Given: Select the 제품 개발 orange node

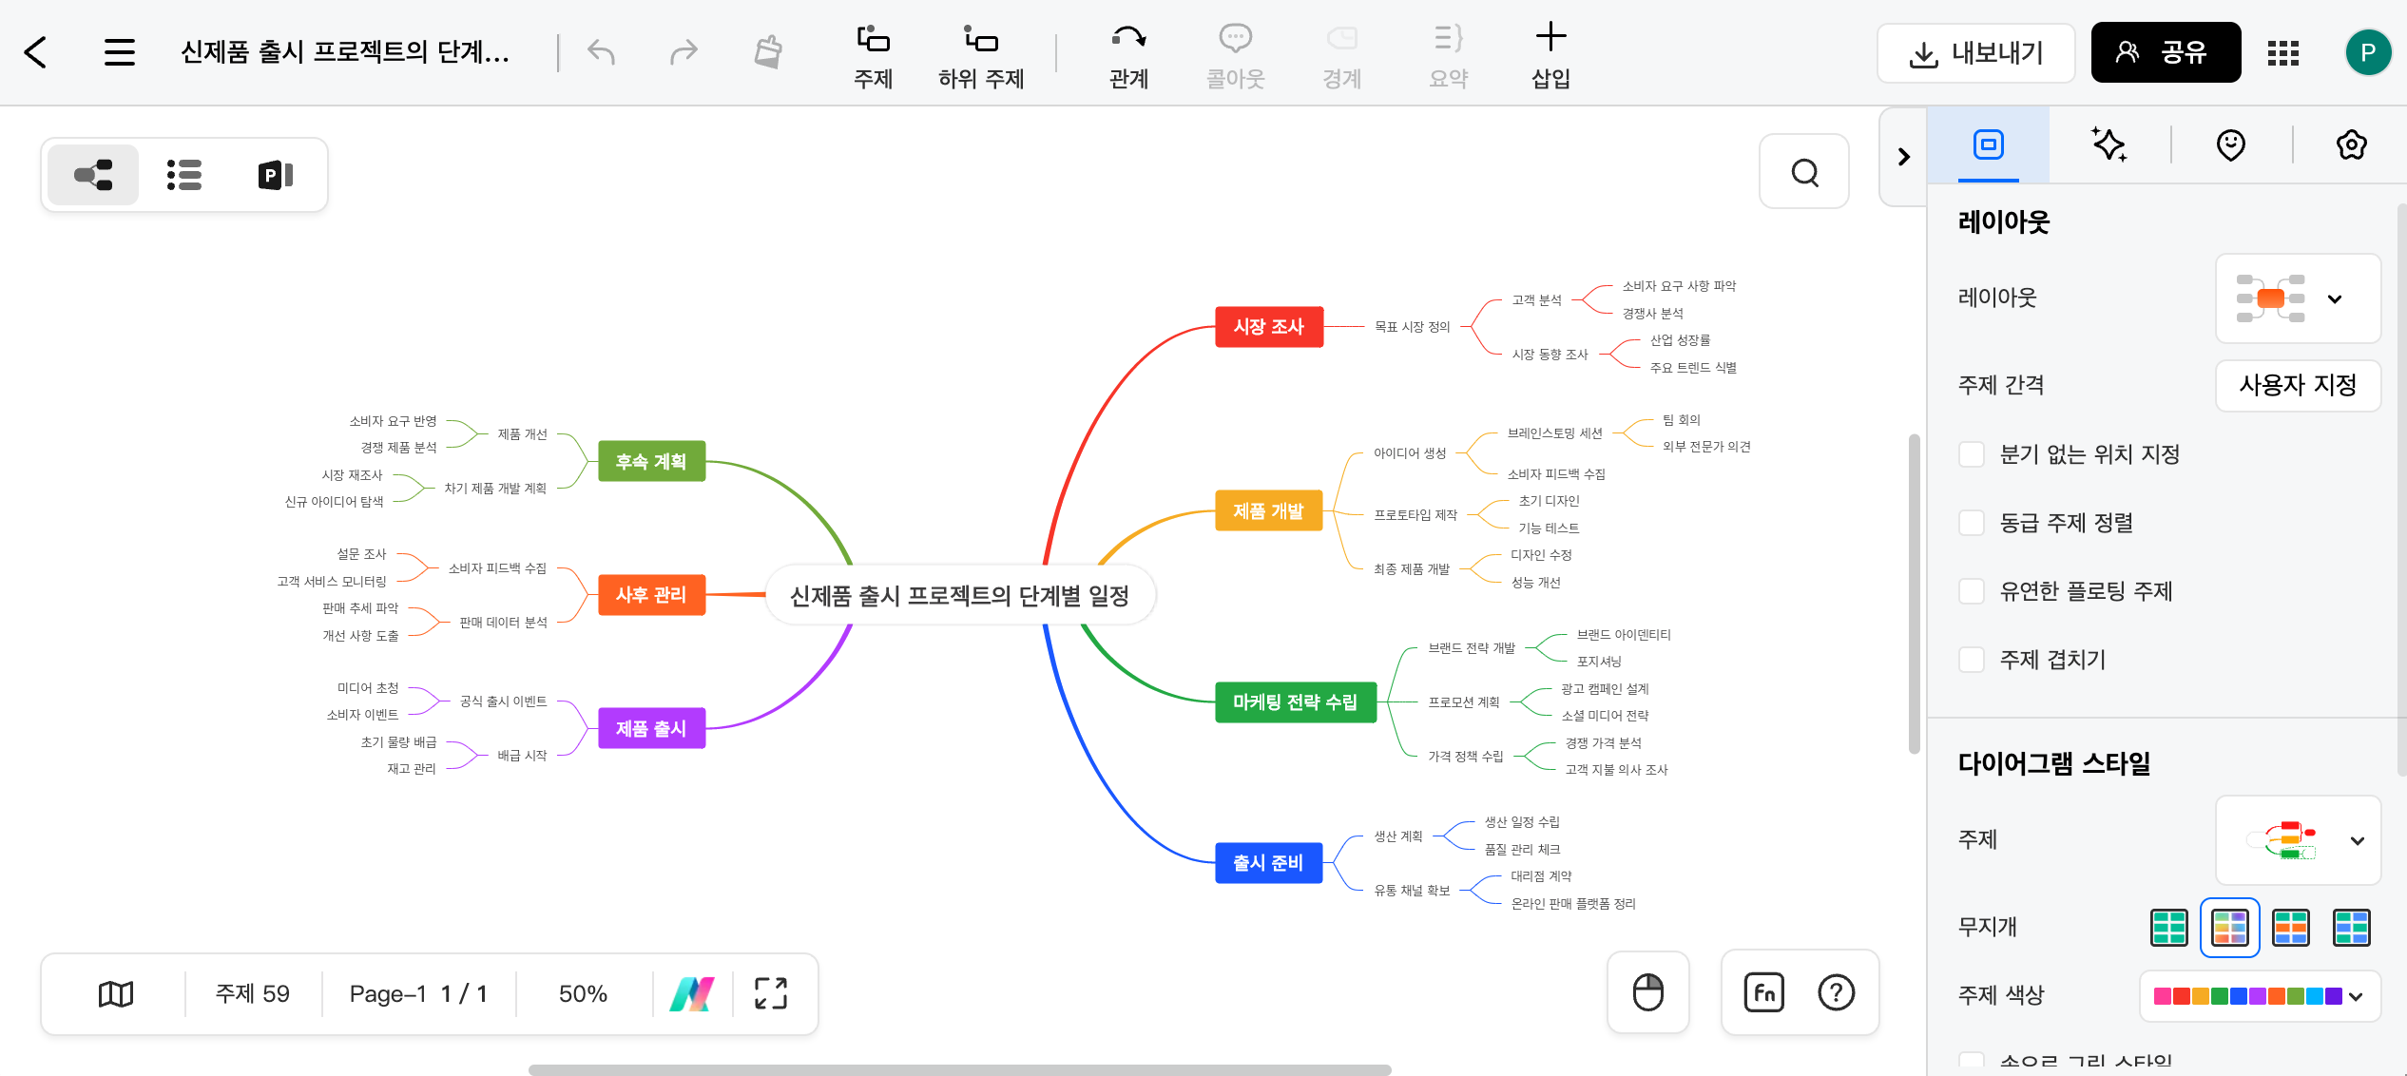Looking at the screenshot, I should tap(1269, 511).
